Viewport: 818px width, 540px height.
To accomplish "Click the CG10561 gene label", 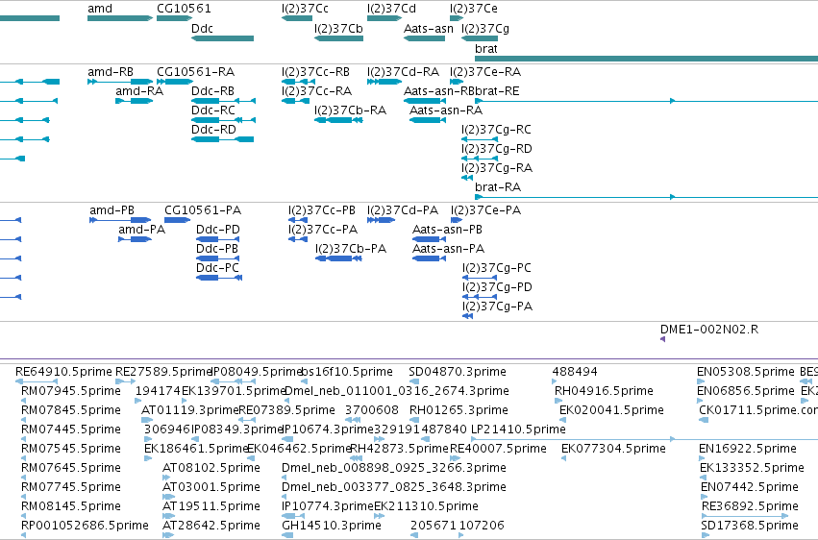I will [184, 9].
